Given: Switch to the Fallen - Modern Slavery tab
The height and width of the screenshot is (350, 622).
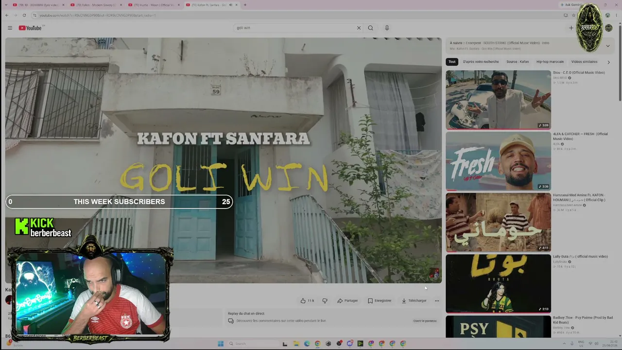Looking at the screenshot, I should (x=96, y=5).
